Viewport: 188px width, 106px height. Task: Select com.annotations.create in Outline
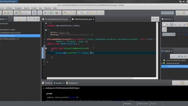tap(176, 60)
